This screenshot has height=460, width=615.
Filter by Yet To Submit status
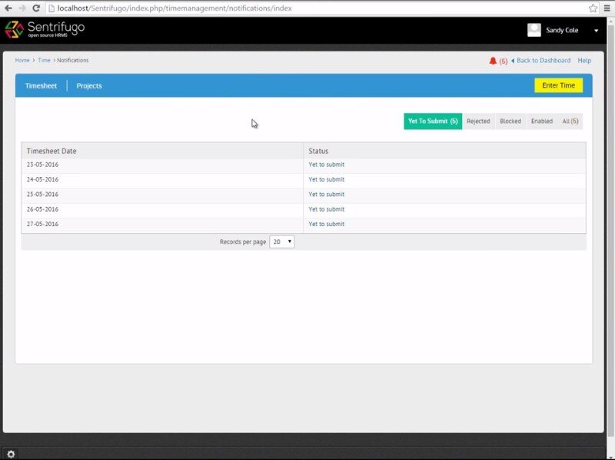(433, 121)
